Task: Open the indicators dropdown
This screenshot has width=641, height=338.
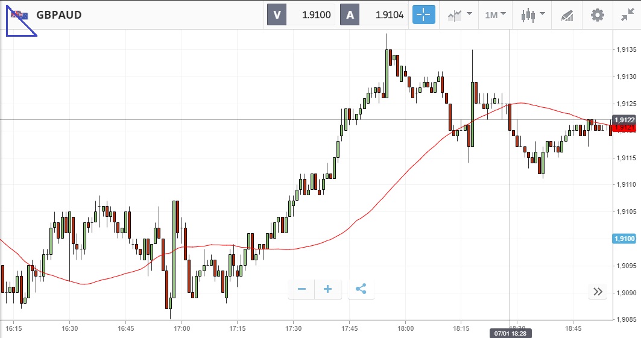Action: [x=459, y=15]
